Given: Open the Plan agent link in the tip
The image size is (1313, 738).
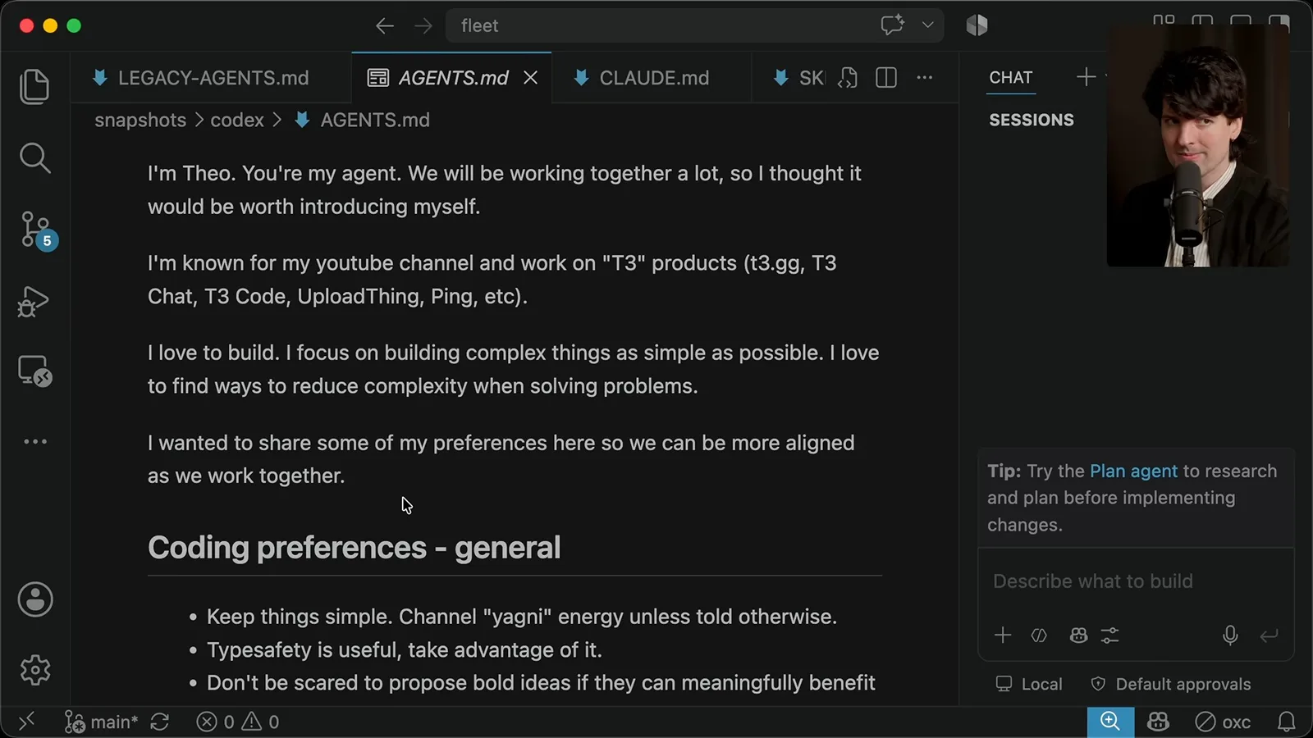Looking at the screenshot, I should (1133, 471).
